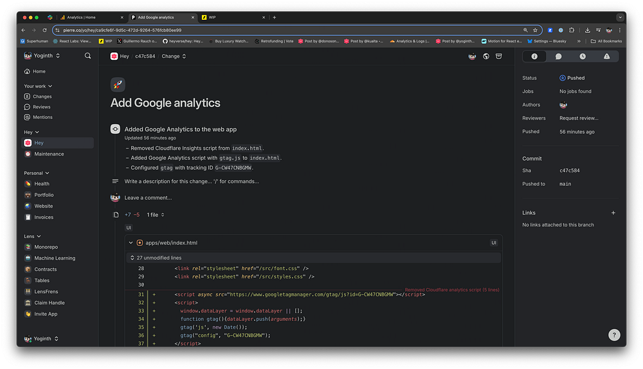Open the Yoginth workspace switcher at top
643x369 pixels.
[42, 56]
